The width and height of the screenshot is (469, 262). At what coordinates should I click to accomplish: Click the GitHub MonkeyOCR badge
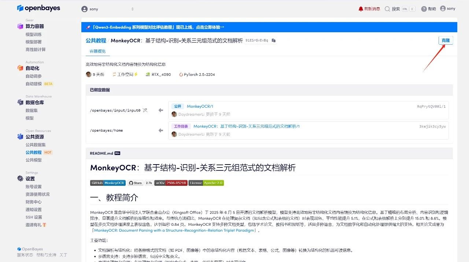click(108, 183)
